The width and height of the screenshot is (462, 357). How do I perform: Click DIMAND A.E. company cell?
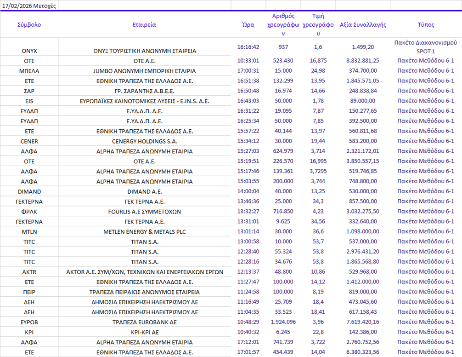point(144,191)
